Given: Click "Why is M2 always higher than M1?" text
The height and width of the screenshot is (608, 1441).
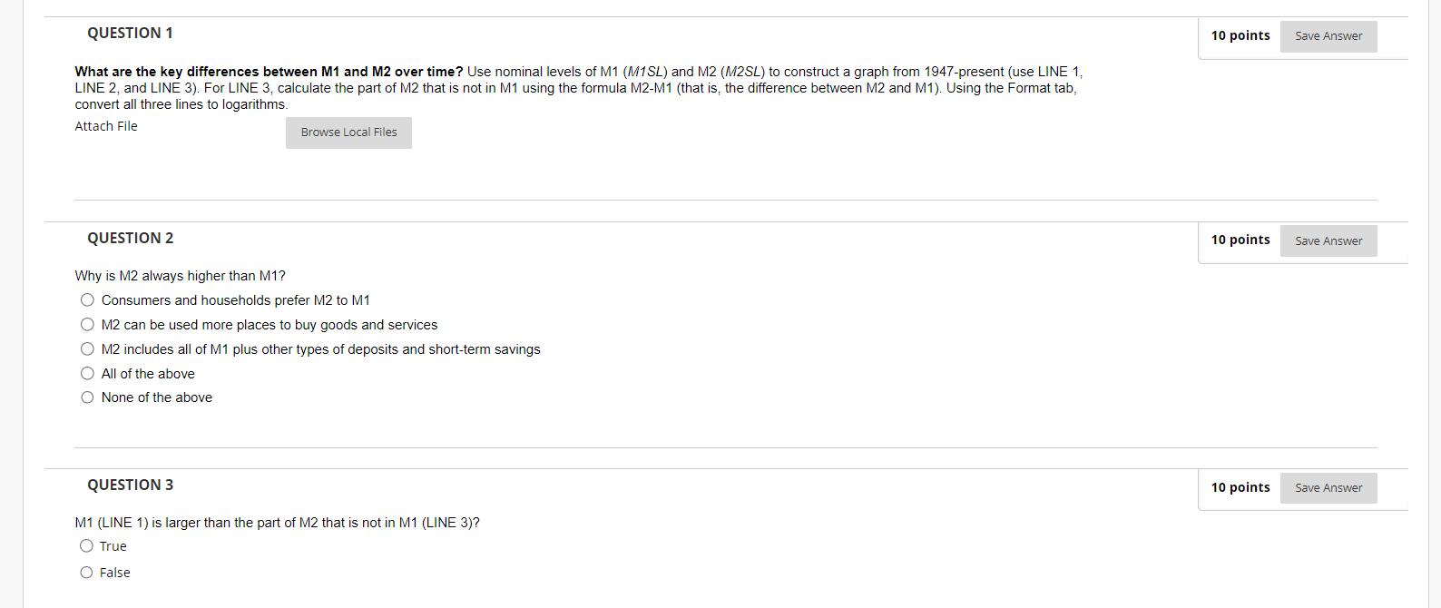Looking at the screenshot, I should pyautogui.click(x=180, y=275).
